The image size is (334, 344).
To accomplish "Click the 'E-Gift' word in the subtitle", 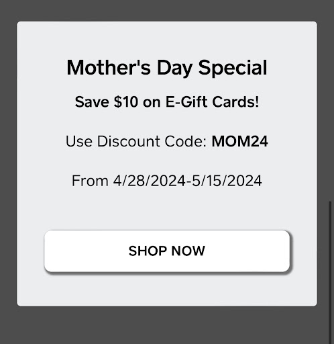I will click(186, 102).
